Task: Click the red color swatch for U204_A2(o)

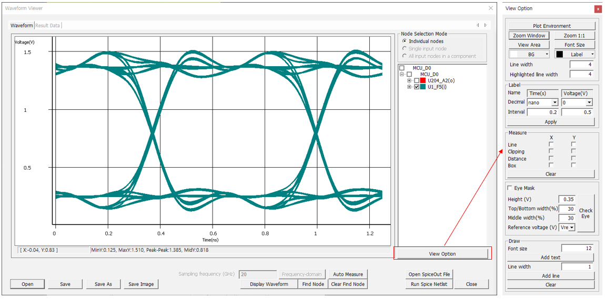Action: click(x=423, y=81)
